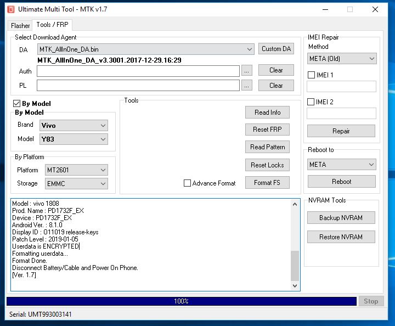The image size is (395, 326).
Task: Select the Tools / FRP tab
Action: [x=52, y=25]
